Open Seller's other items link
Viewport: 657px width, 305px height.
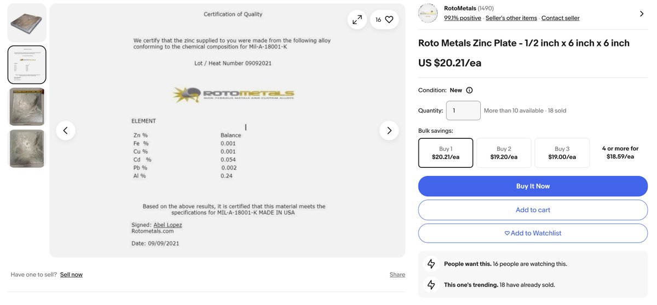511,18
